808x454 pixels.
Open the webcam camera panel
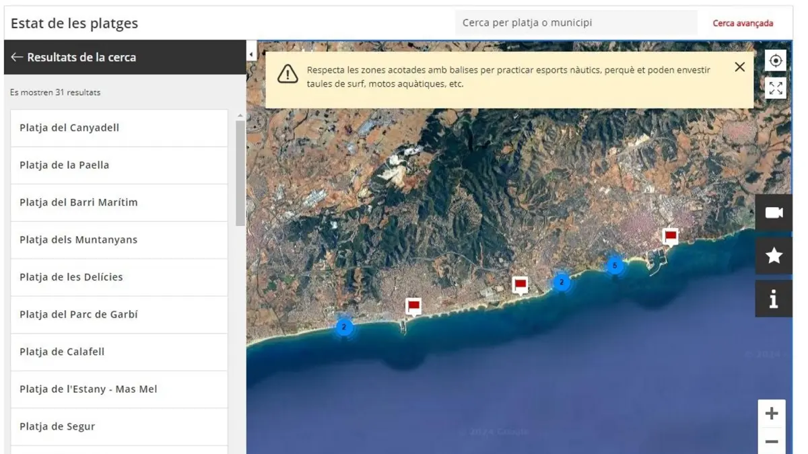click(x=774, y=213)
